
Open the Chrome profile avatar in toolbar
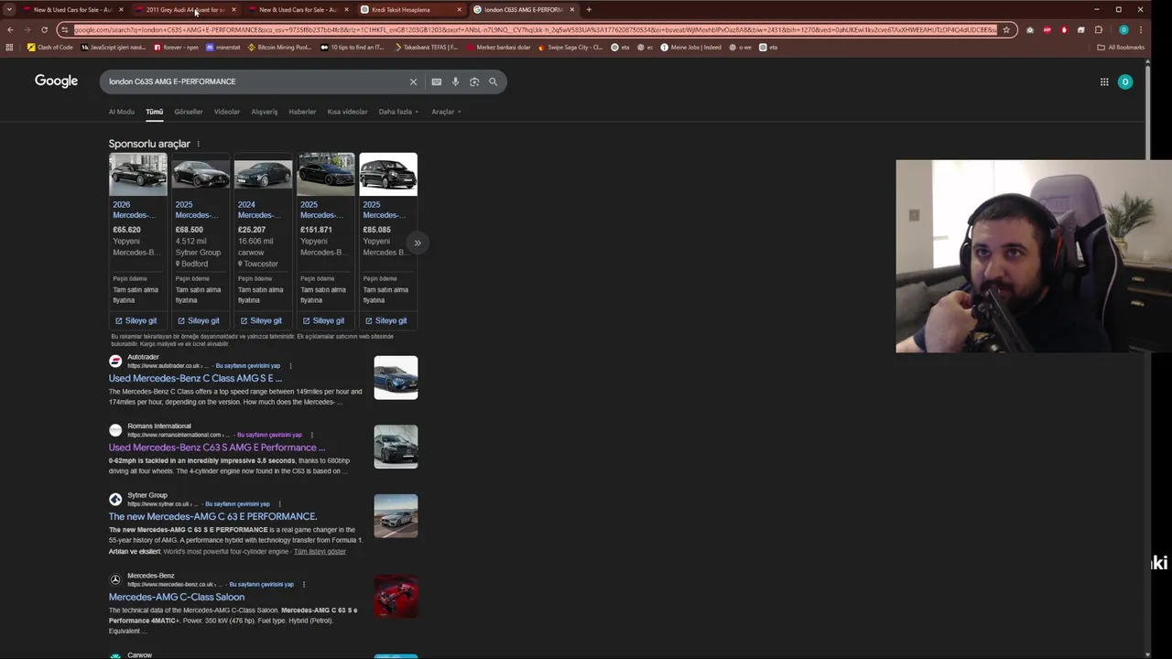(x=1123, y=29)
